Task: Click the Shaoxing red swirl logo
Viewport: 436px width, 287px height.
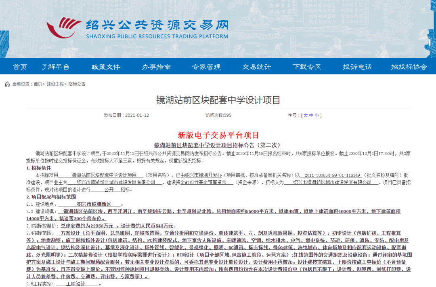Action: pyautogui.click(x=63, y=27)
